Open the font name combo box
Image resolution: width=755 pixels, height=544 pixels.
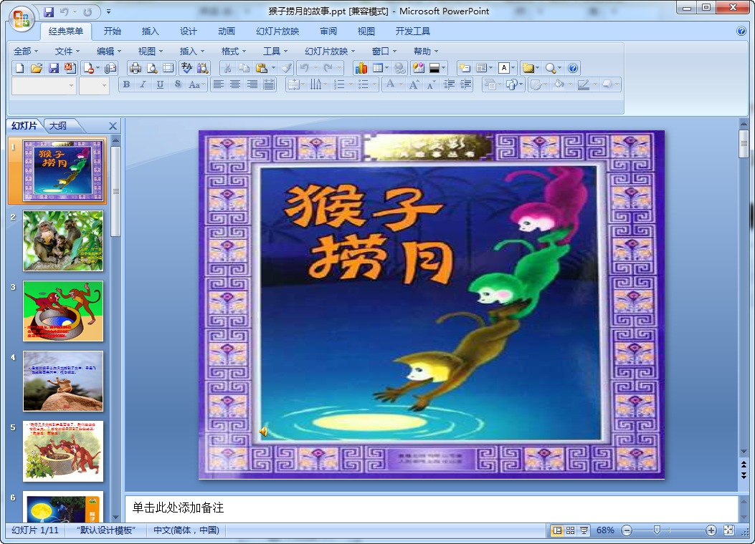44,86
